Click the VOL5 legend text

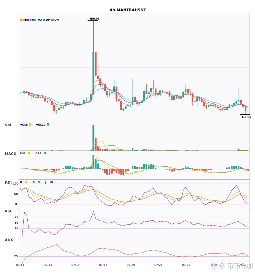click(24, 125)
